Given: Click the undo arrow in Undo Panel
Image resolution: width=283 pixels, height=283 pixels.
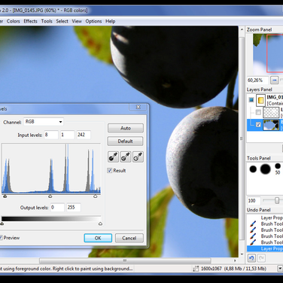Looking at the screenshot, I should click(x=251, y=258).
